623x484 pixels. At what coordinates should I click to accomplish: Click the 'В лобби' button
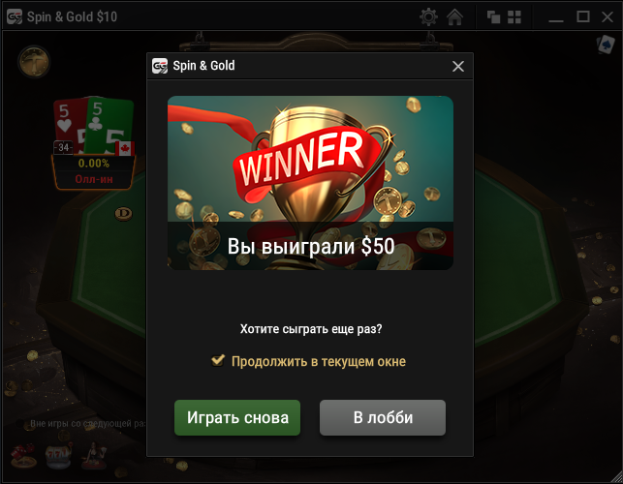tap(383, 418)
